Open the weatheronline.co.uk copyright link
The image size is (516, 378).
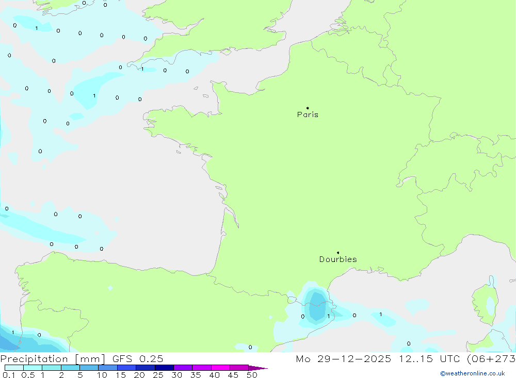[473, 373]
